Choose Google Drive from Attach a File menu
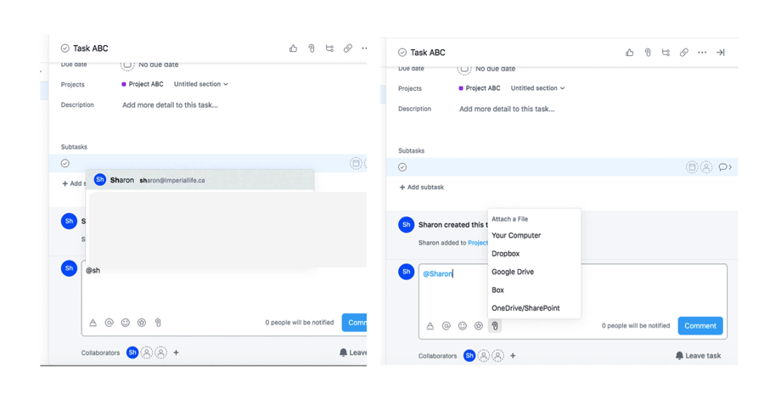This screenshot has width=764, height=394. (513, 272)
